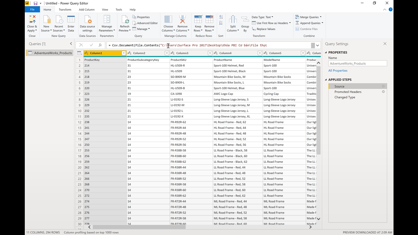The width and height of the screenshot is (418, 235).
Task: Open the Help question mark icon
Action: coord(390,9)
